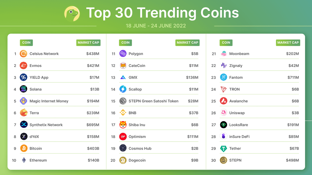Click the TRON red triangle icon
Viewport: 312px width, 175px height.
tap(224, 89)
